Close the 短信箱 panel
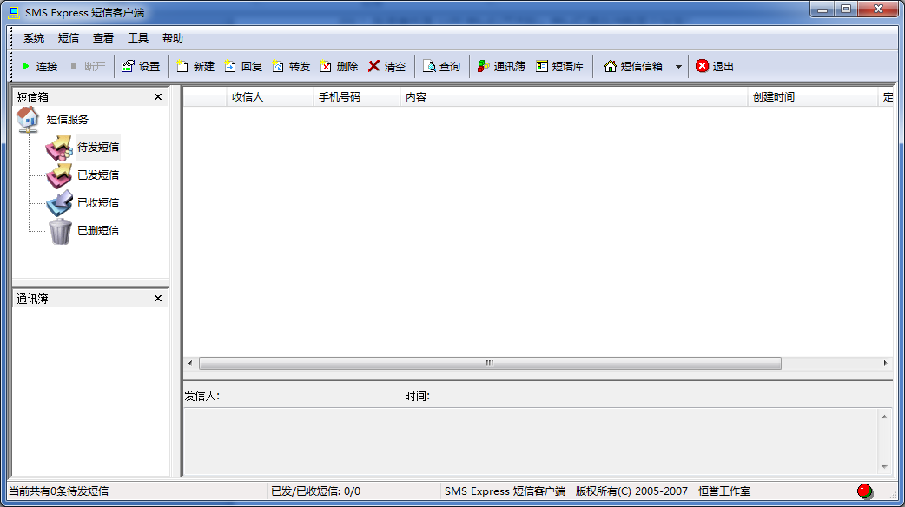905x507 pixels. (x=158, y=97)
